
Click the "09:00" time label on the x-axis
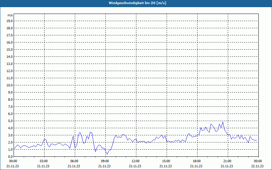(105, 161)
